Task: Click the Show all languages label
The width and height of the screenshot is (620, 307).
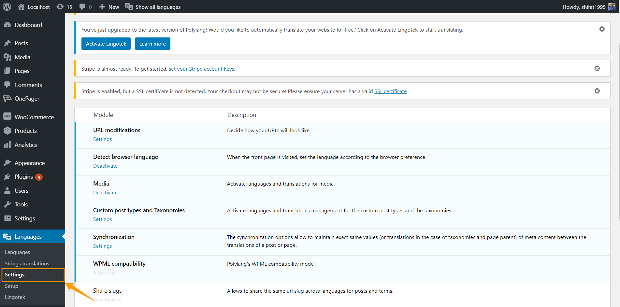Action: click(158, 7)
